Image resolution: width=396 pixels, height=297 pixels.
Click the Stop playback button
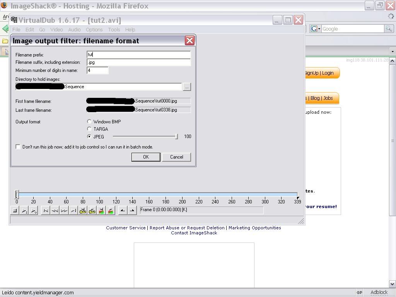pyautogui.click(x=15, y=210)
